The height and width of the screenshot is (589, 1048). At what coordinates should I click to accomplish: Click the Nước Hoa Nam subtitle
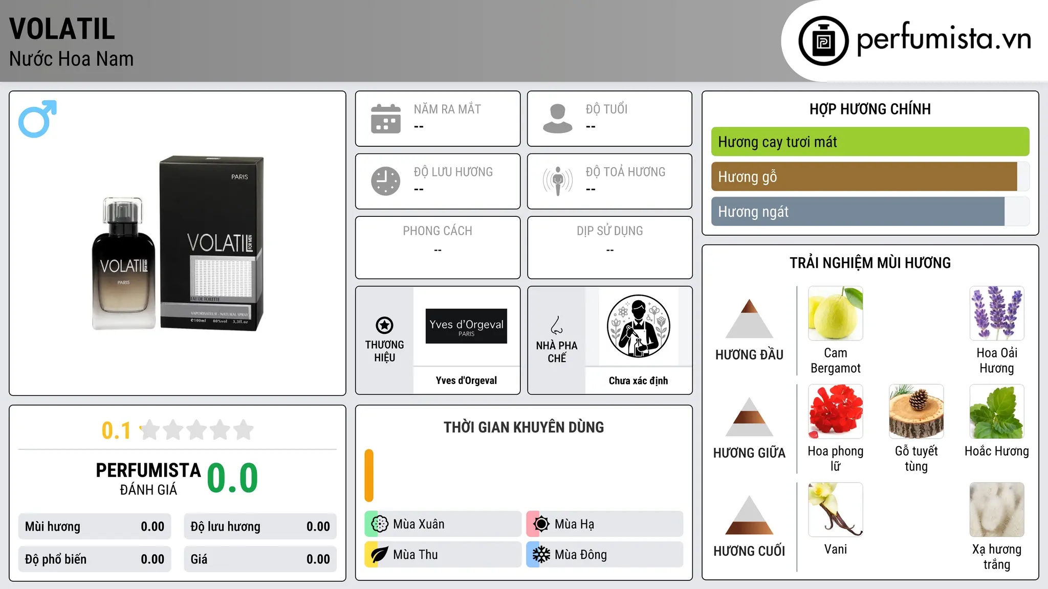coord(71,59)
